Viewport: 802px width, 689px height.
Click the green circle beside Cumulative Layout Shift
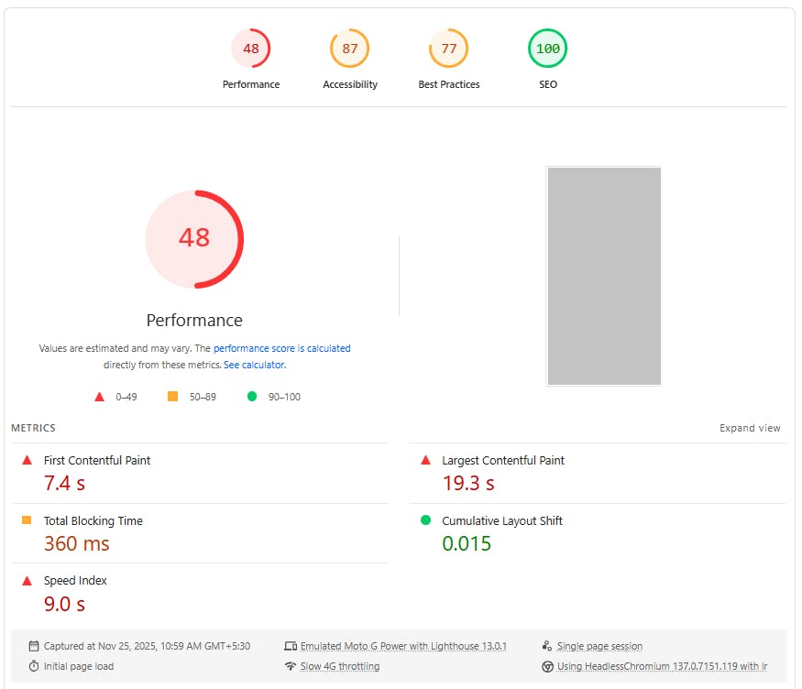[x=423, y=520]
